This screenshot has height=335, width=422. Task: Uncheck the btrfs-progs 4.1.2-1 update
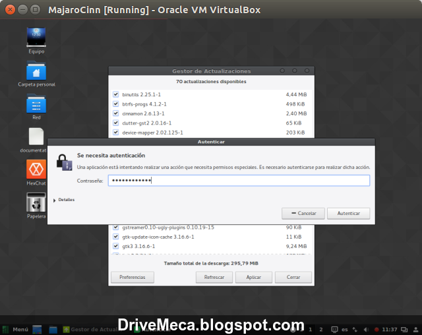coord(116,104)
